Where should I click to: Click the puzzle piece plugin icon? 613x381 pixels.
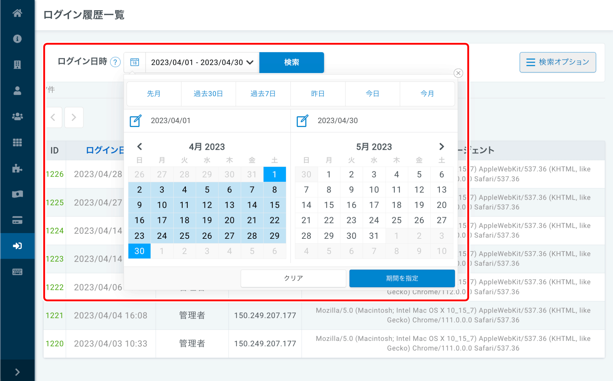[17, 169]
